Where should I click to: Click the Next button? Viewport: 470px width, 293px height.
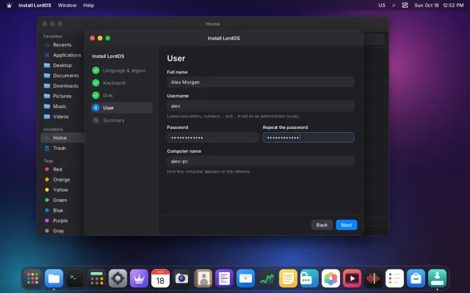(x=346, y=225)
